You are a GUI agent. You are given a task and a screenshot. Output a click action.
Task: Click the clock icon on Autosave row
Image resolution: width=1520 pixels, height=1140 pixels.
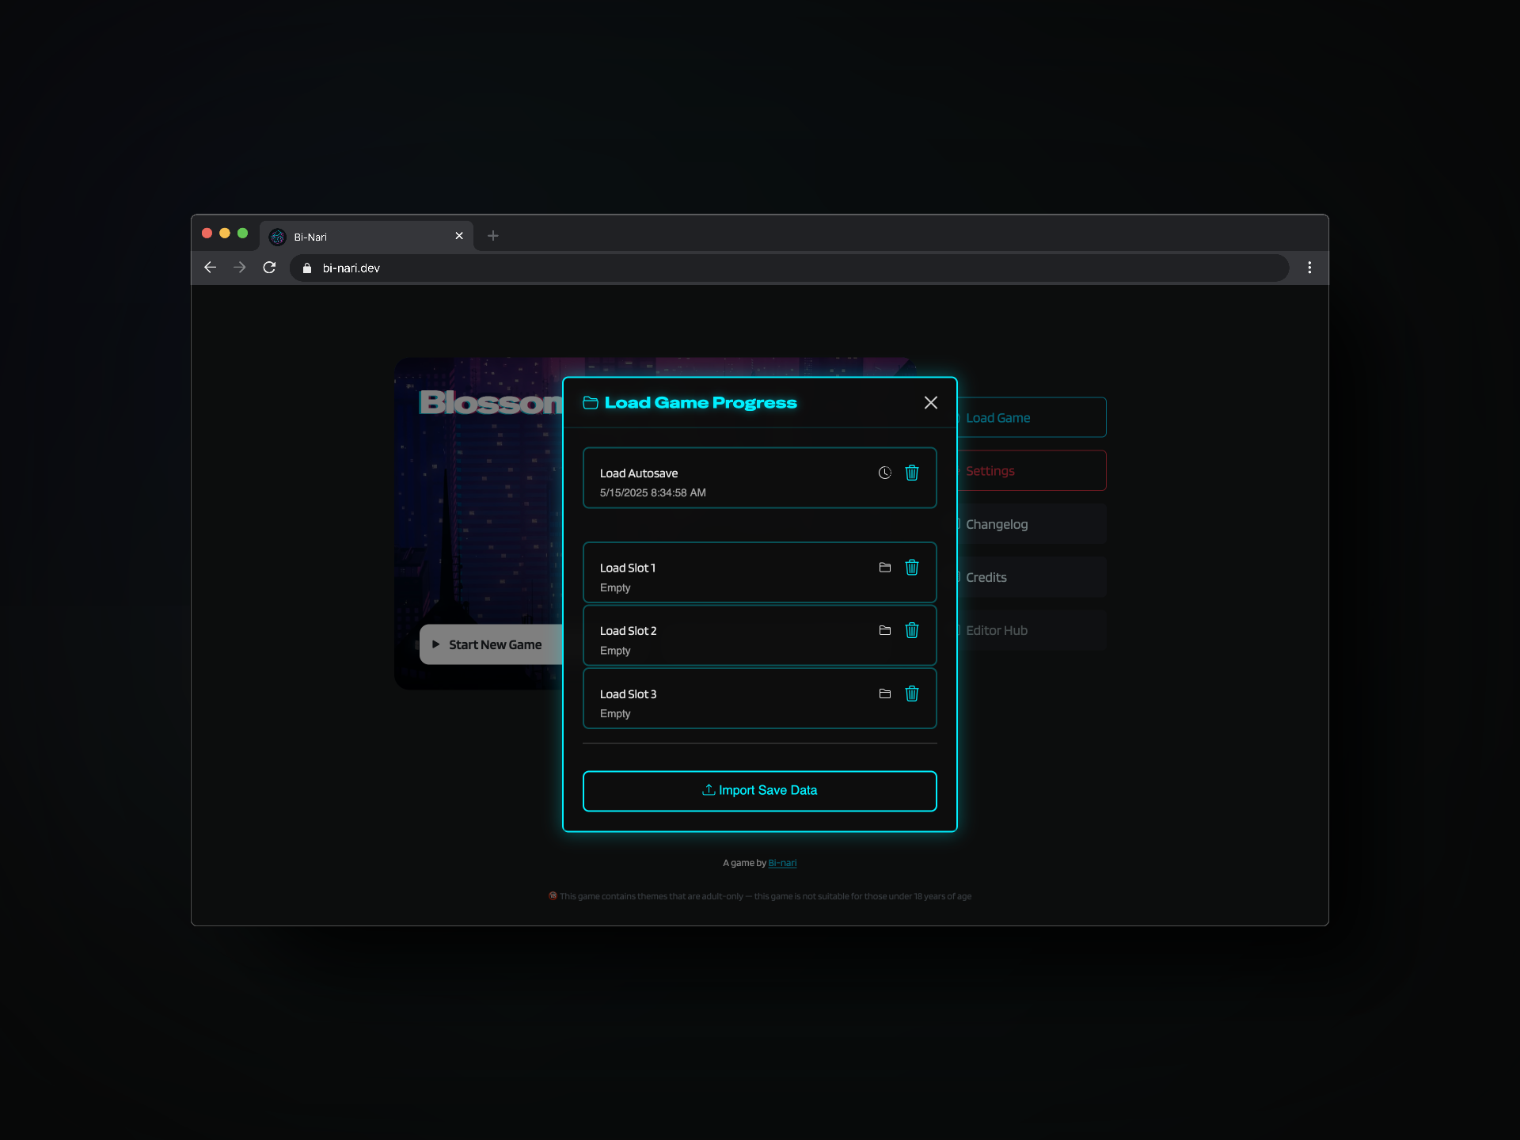(885, 473)
